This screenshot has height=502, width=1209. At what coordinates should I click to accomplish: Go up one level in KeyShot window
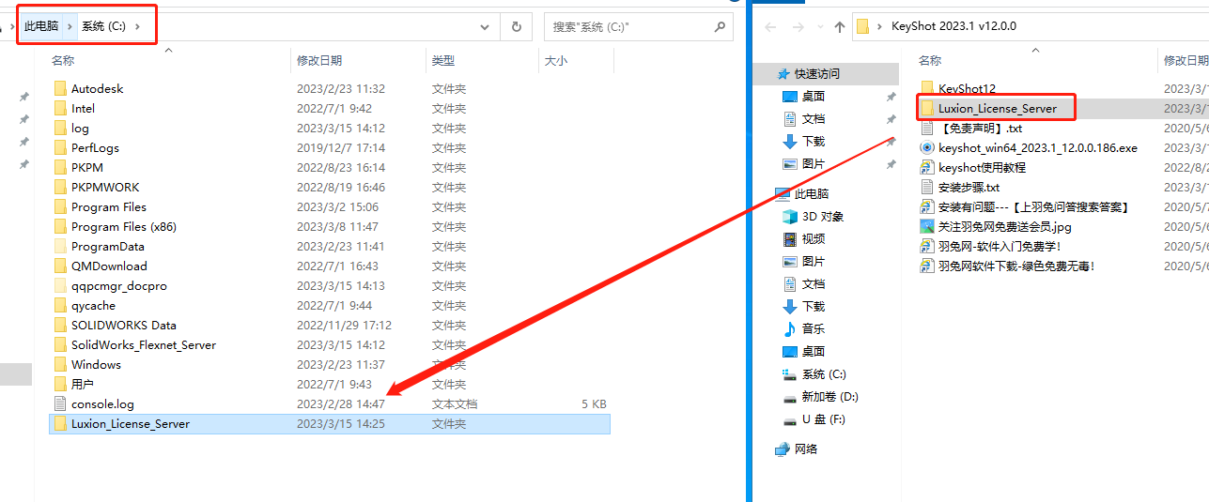[839, 26]
